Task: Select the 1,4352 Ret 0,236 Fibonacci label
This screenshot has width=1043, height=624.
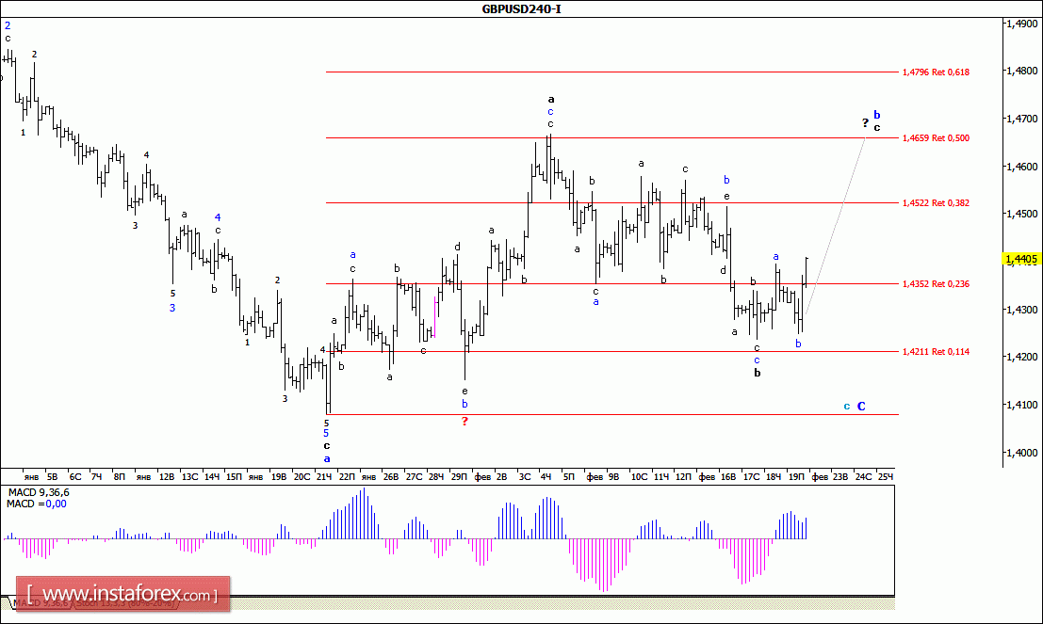Action: (936, 283)
